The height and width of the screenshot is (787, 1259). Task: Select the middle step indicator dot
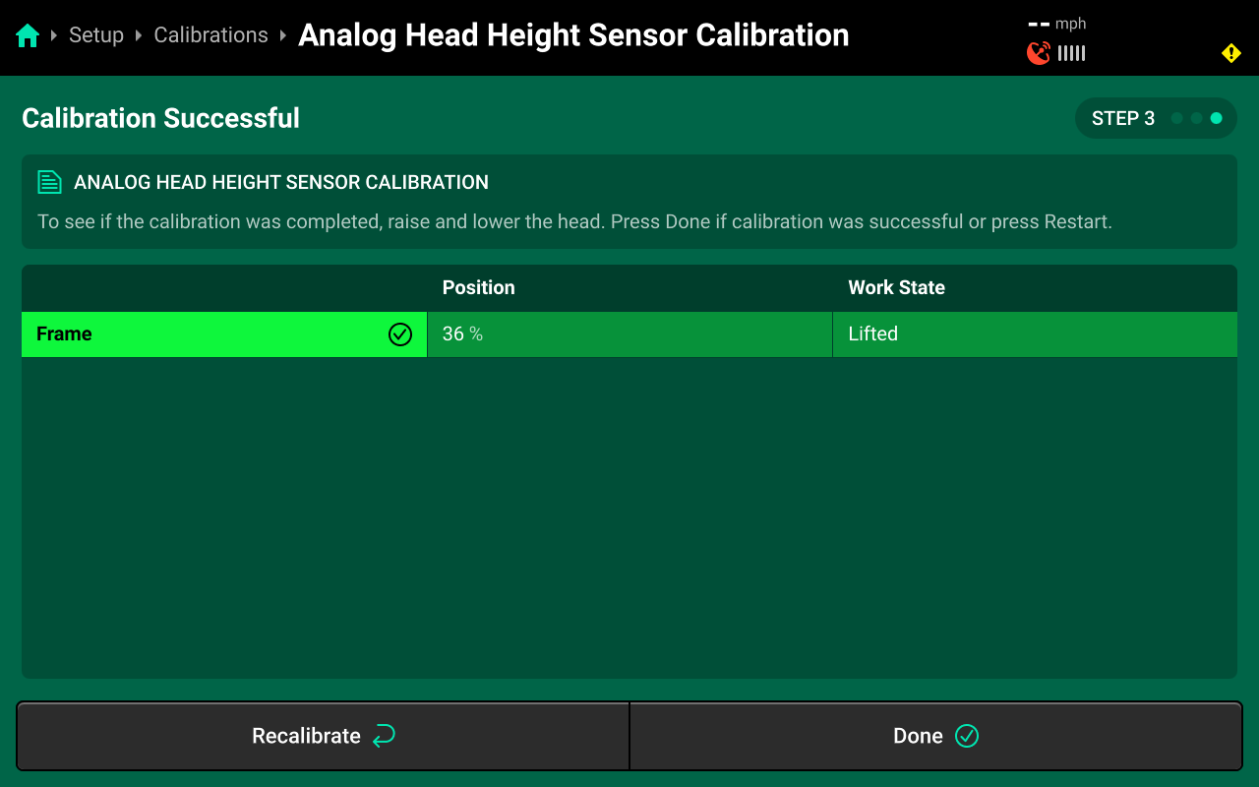(1196, 118)
